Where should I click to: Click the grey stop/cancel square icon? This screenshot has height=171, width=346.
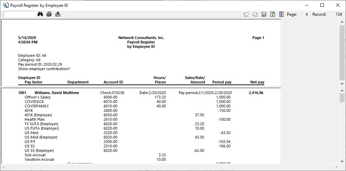coord(264,14)
